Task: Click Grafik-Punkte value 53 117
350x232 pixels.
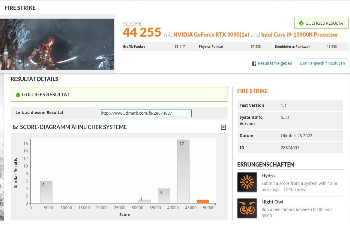Action: point(180,47)
